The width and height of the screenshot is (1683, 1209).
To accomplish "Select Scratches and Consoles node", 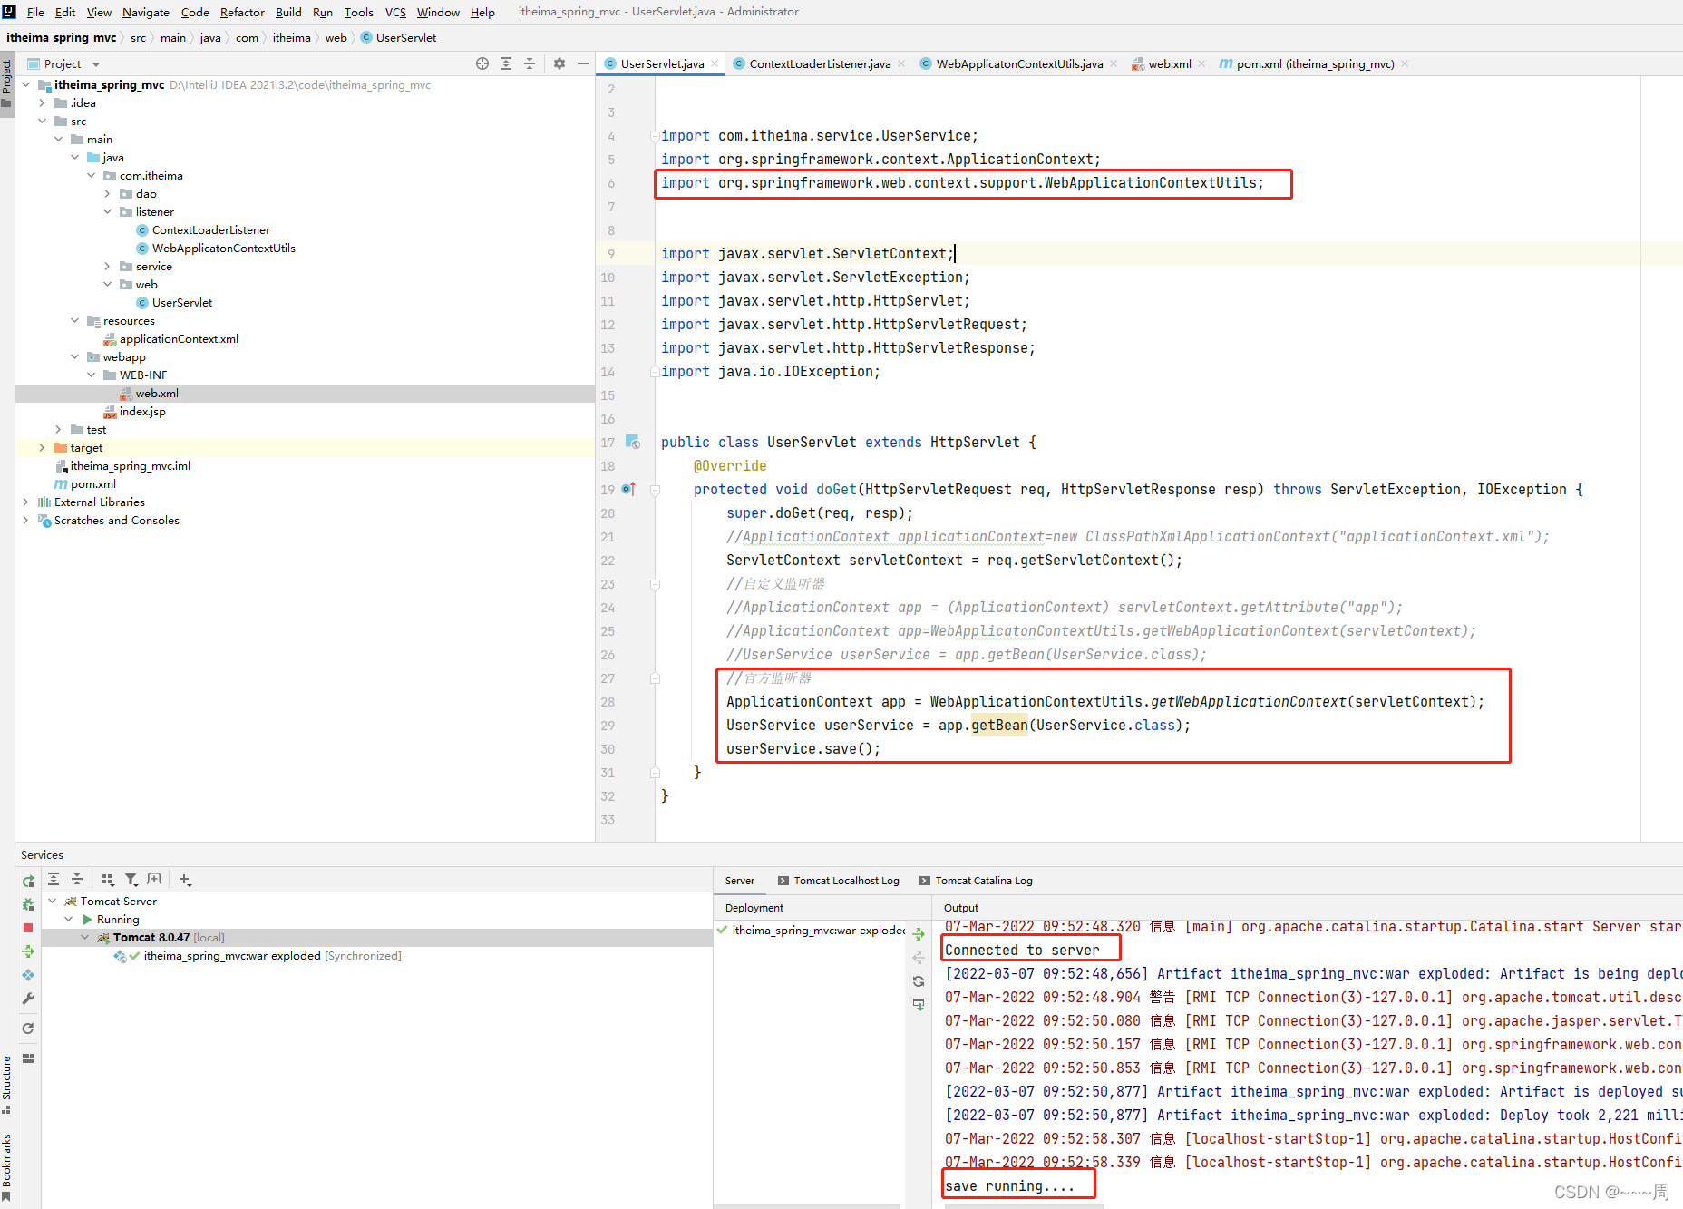I will coord(116,520).
